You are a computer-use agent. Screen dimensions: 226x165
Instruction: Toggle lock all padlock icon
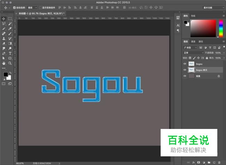point(207,58)
